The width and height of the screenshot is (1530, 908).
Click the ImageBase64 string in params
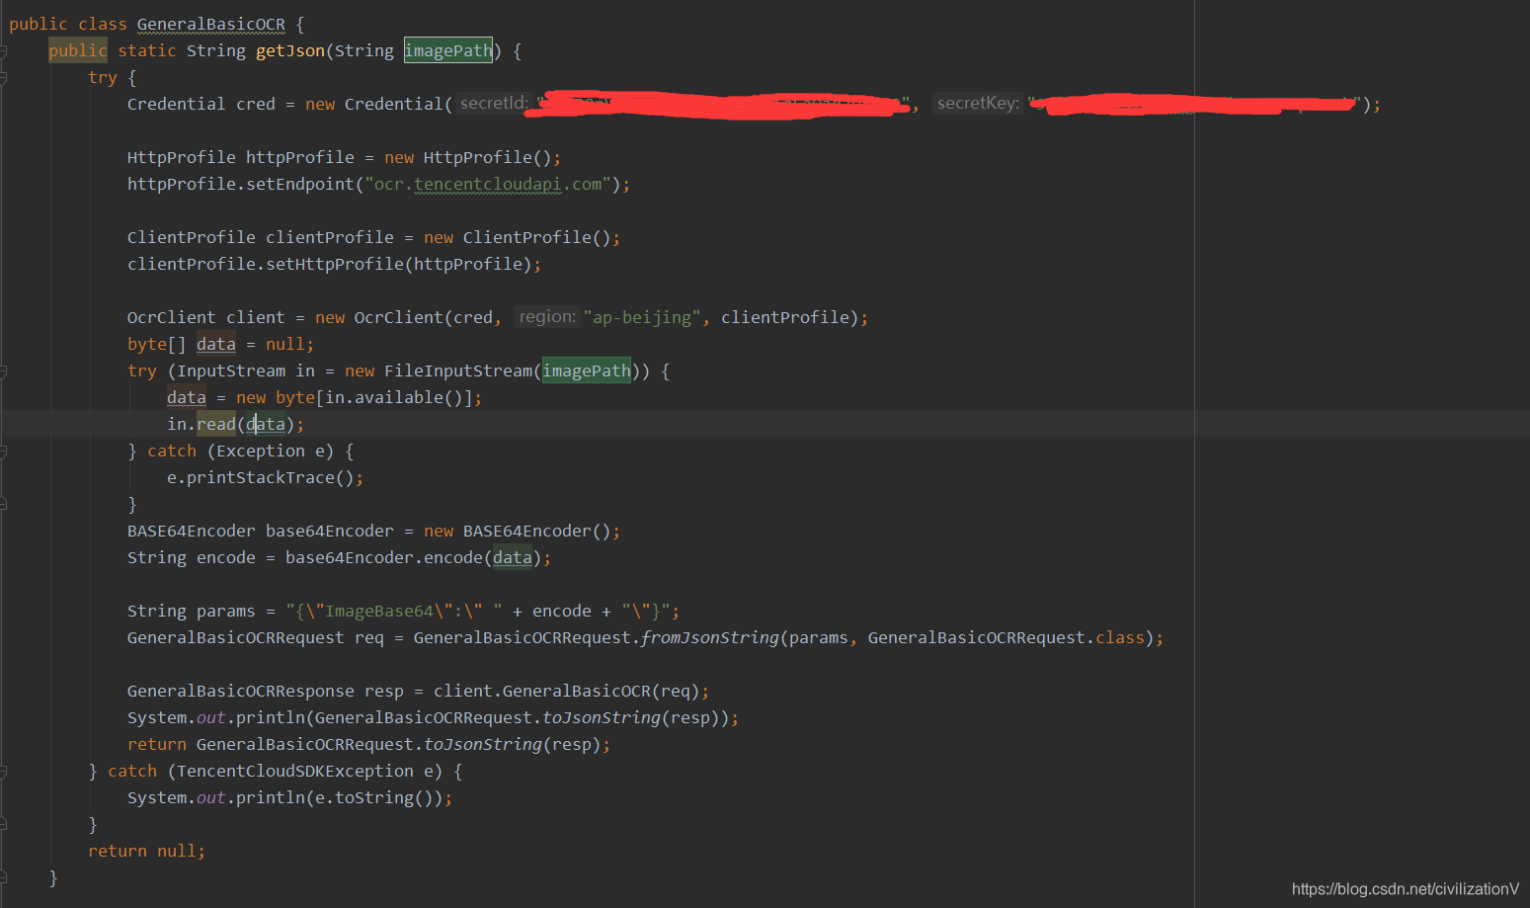coord(379,612)
